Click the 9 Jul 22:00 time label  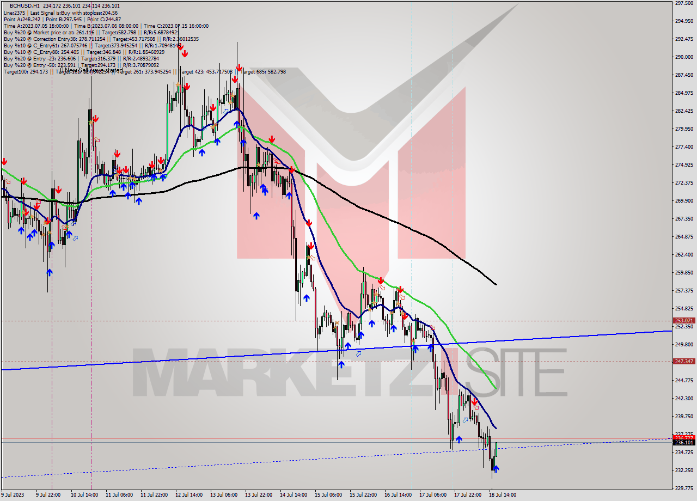(48, 495)
